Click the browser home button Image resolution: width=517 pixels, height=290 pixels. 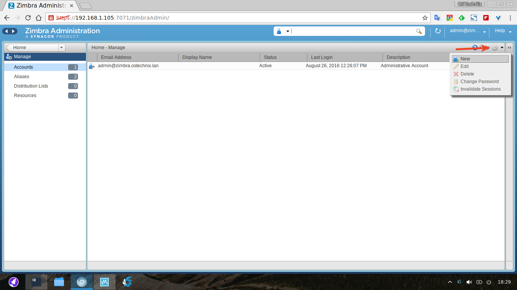click(39, 18)
